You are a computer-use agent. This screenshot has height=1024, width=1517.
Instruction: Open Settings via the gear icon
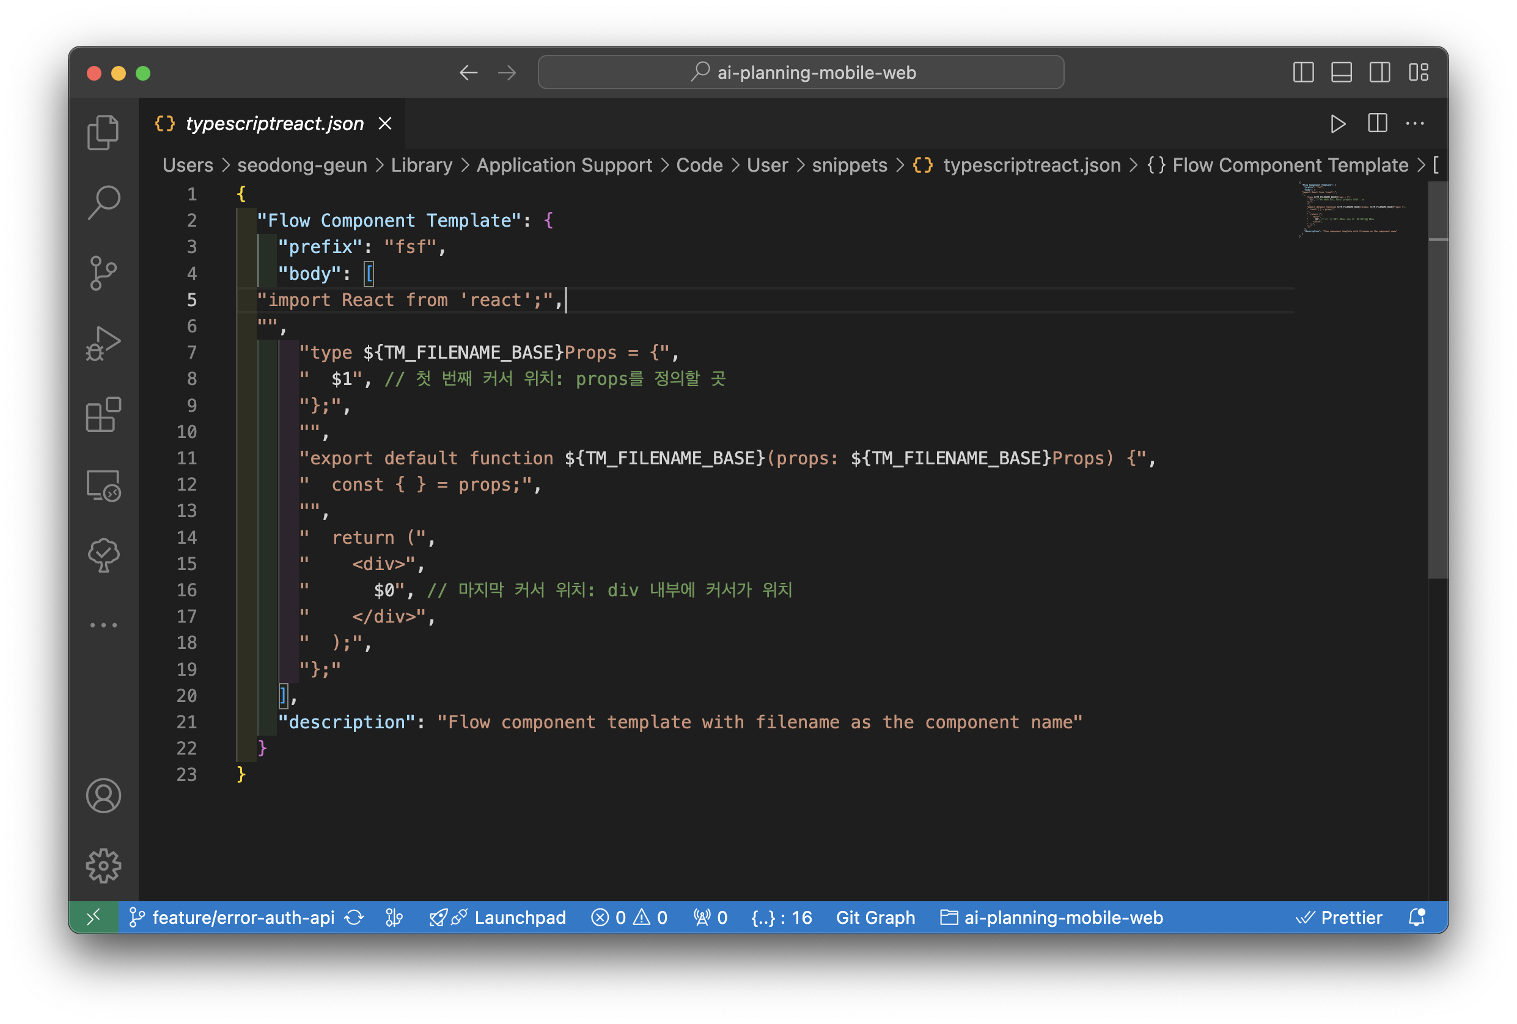pos(103,866)
